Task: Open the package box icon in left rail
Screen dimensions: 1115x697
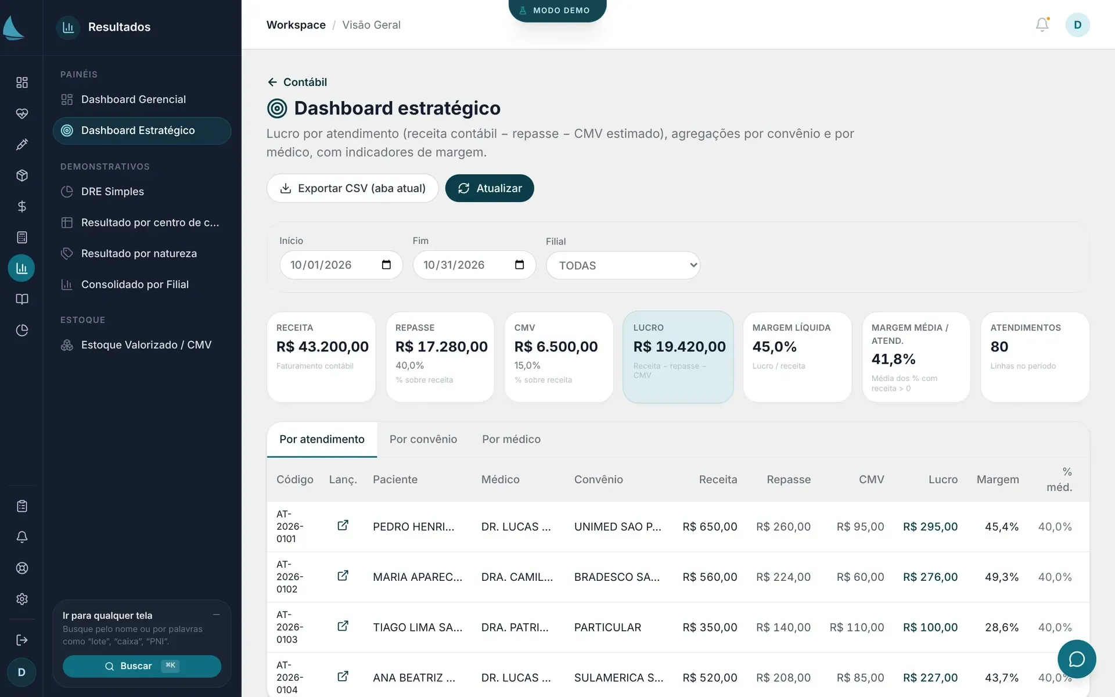Action: [21, 175]
